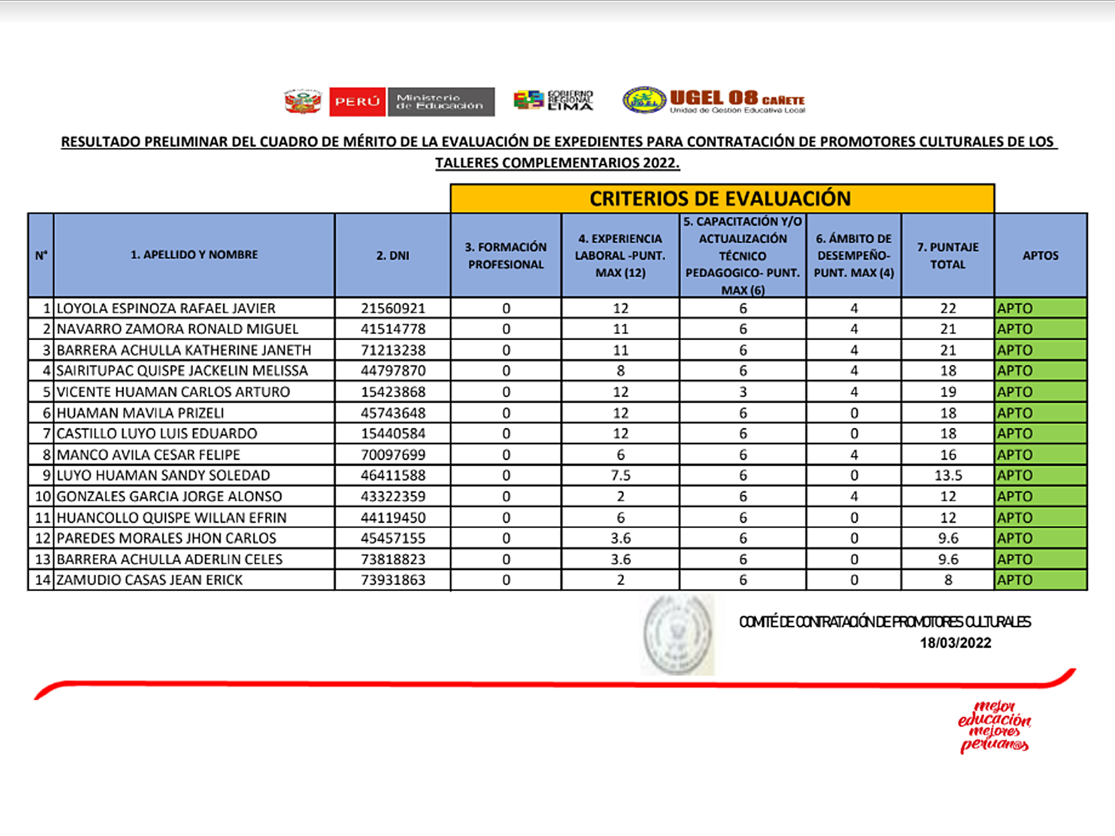Click the Ministerio de Educación logo
1115x836 pixels.
[440, 102]
